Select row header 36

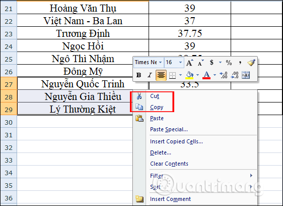point(9,197)
